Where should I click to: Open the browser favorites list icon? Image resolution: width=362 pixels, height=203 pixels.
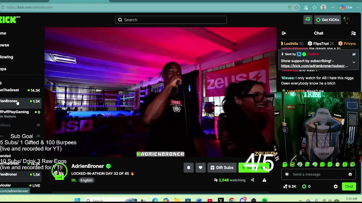pyautogui.click(x=314, y=7)
